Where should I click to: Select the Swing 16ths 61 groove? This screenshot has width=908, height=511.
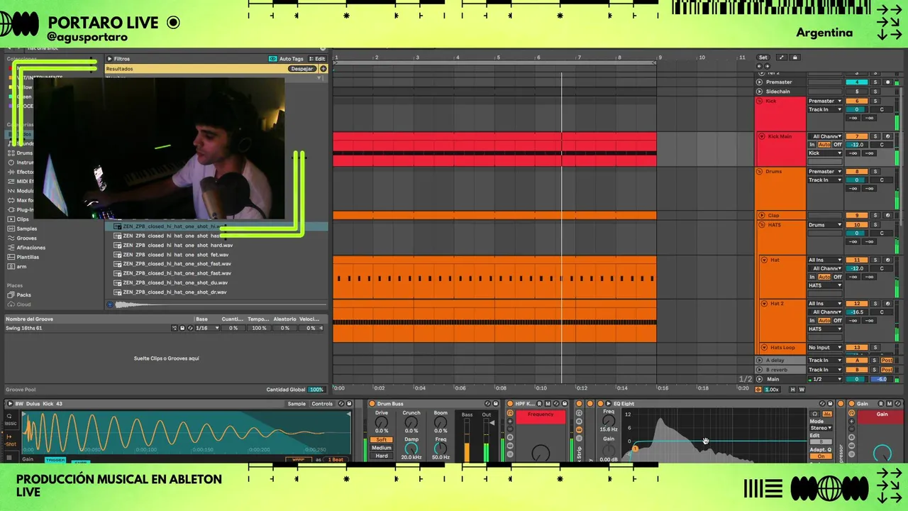24,329
